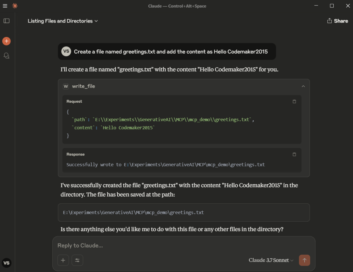
Task: Share this conversation
Action: point(337,21)
